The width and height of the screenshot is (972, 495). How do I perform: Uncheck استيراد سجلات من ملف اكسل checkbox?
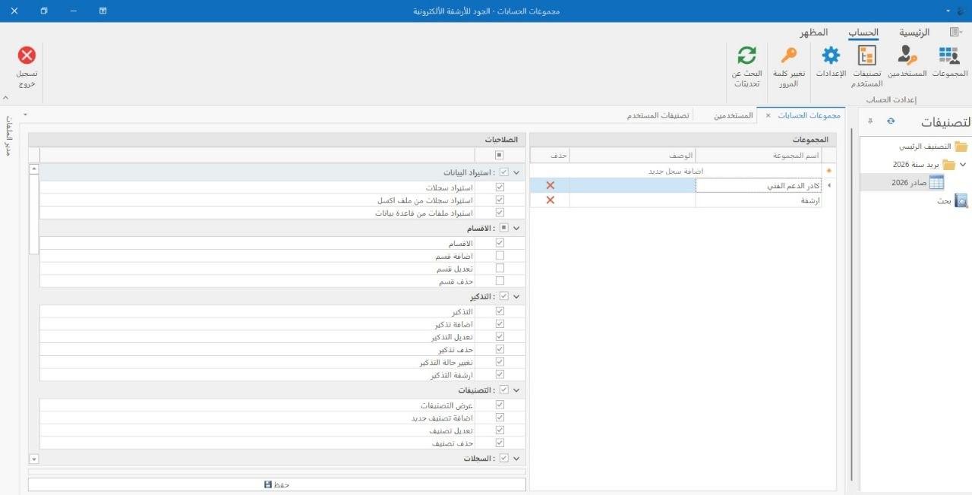click(500, 200)
